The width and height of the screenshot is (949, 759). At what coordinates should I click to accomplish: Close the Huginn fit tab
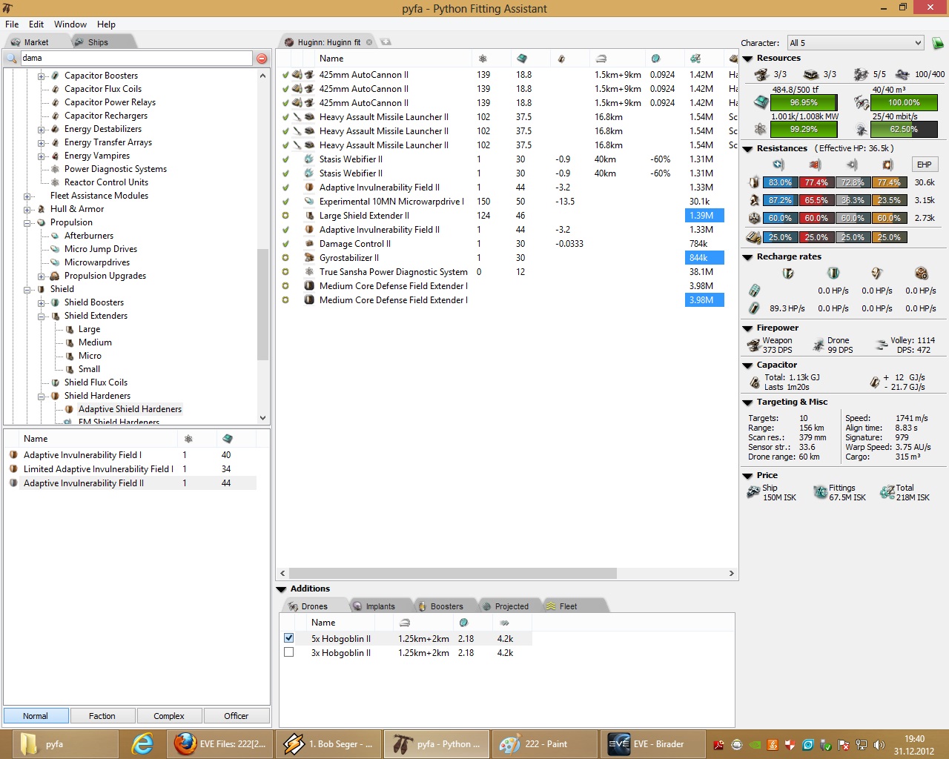[x=369, y=42]
